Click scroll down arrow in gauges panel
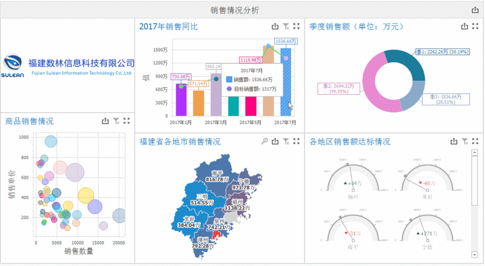Image resolution: width=485 pixels, height=266 pixels. click(474, 255)
